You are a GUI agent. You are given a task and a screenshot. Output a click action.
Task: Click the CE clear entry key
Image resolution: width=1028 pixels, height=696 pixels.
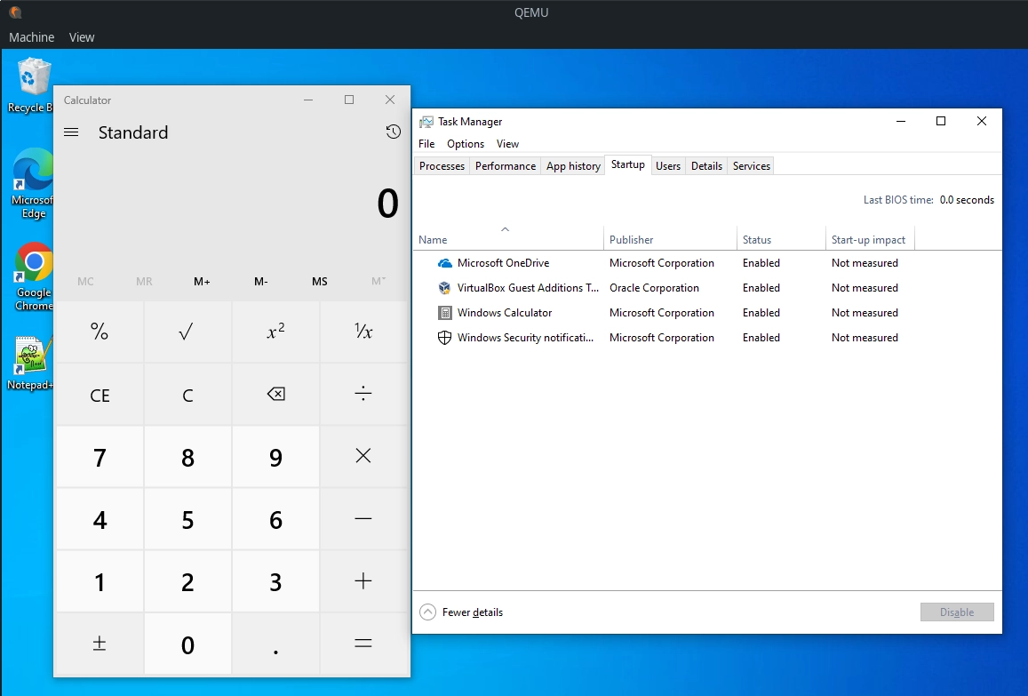click(x=100, y=395)
